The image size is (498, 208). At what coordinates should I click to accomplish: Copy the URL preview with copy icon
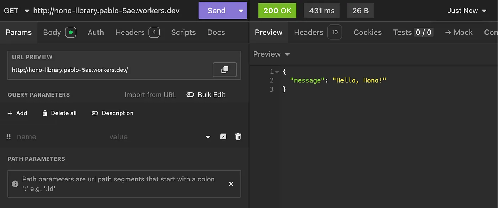(x=224, y=70)
